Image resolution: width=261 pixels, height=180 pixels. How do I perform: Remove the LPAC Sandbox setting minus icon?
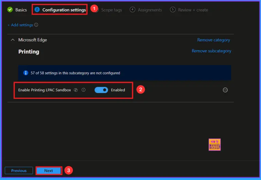coord(225,90)
